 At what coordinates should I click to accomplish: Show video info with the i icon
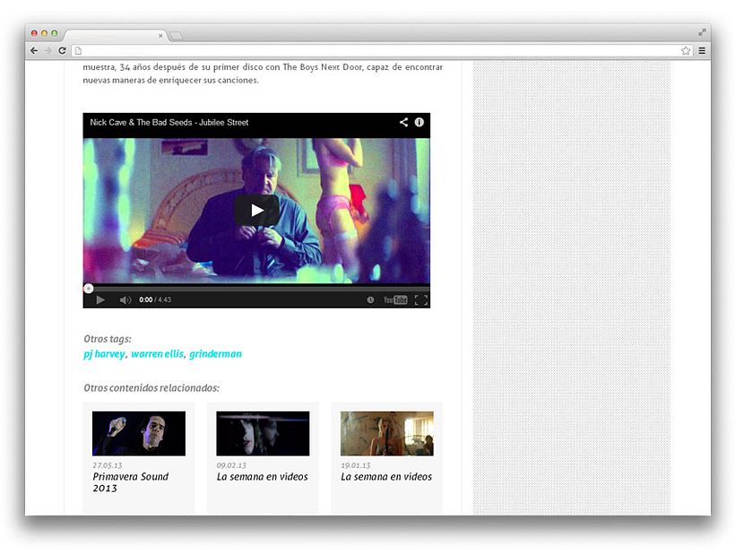click(419, 123)
